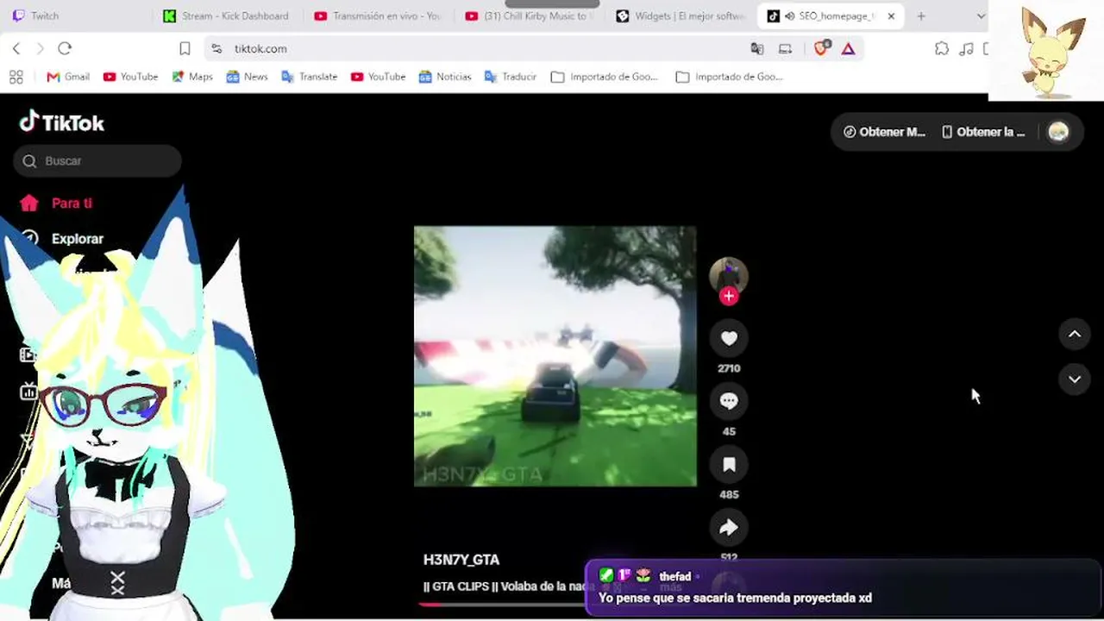
Task: Click the Obtener la... app button
Action: [983, 132]
